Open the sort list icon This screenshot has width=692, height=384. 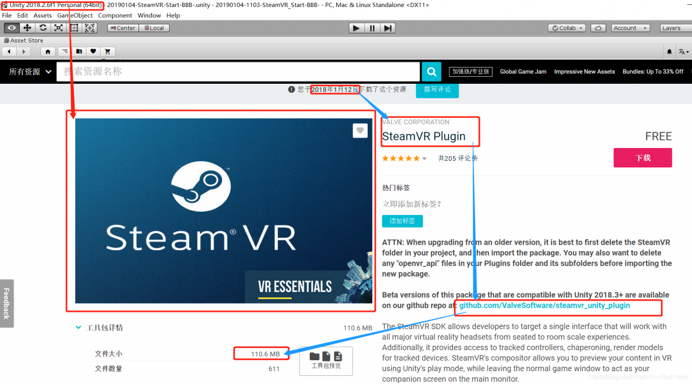64,51
